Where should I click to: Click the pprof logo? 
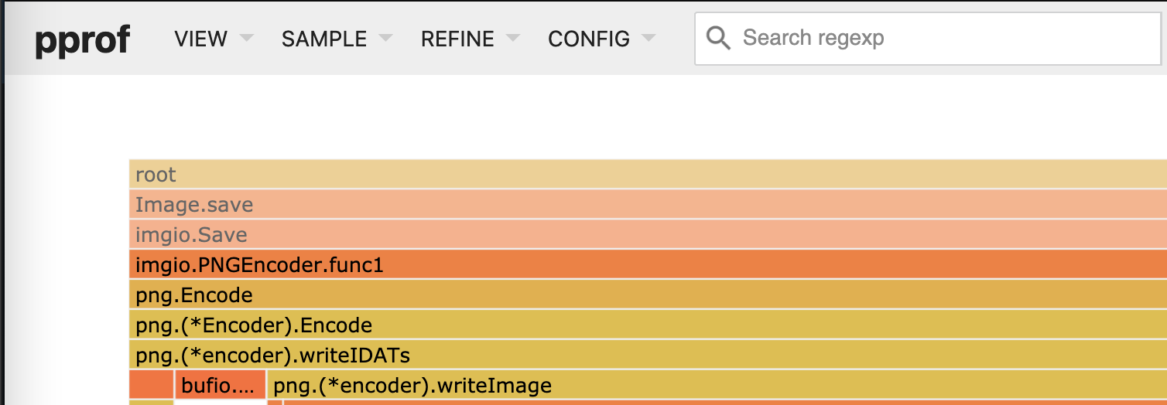pos(82,39)
